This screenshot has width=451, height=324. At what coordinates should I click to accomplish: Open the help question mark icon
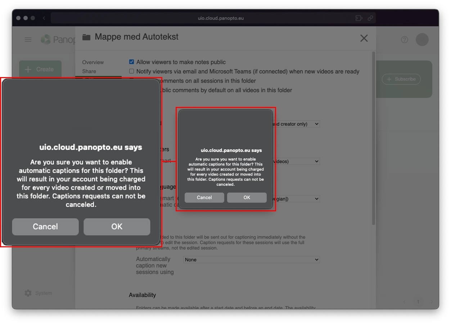[x=405, y=40]
